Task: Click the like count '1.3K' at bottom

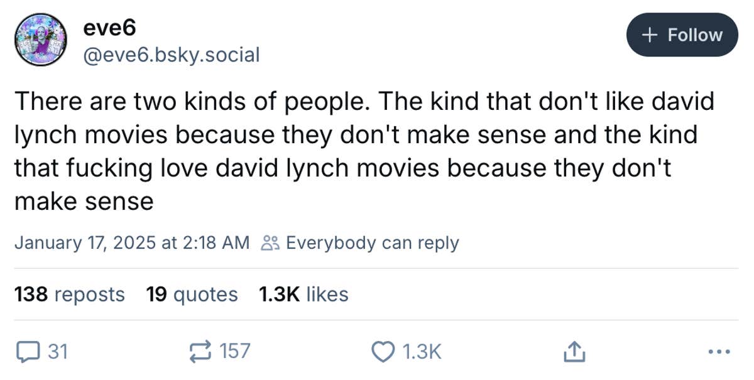Action: 423,352
